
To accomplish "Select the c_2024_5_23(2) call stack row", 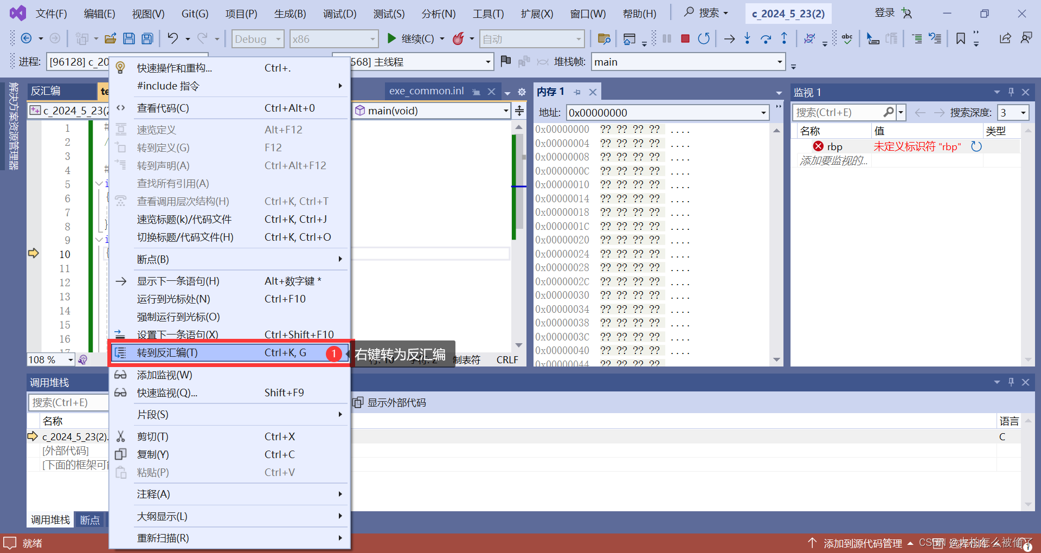I will click(524, 437).
